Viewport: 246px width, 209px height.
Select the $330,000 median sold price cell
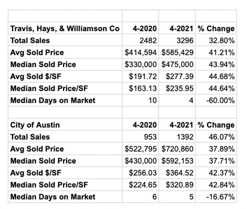[x=141, y=65]
